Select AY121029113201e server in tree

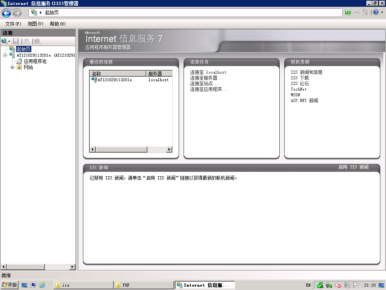point(46,55)
